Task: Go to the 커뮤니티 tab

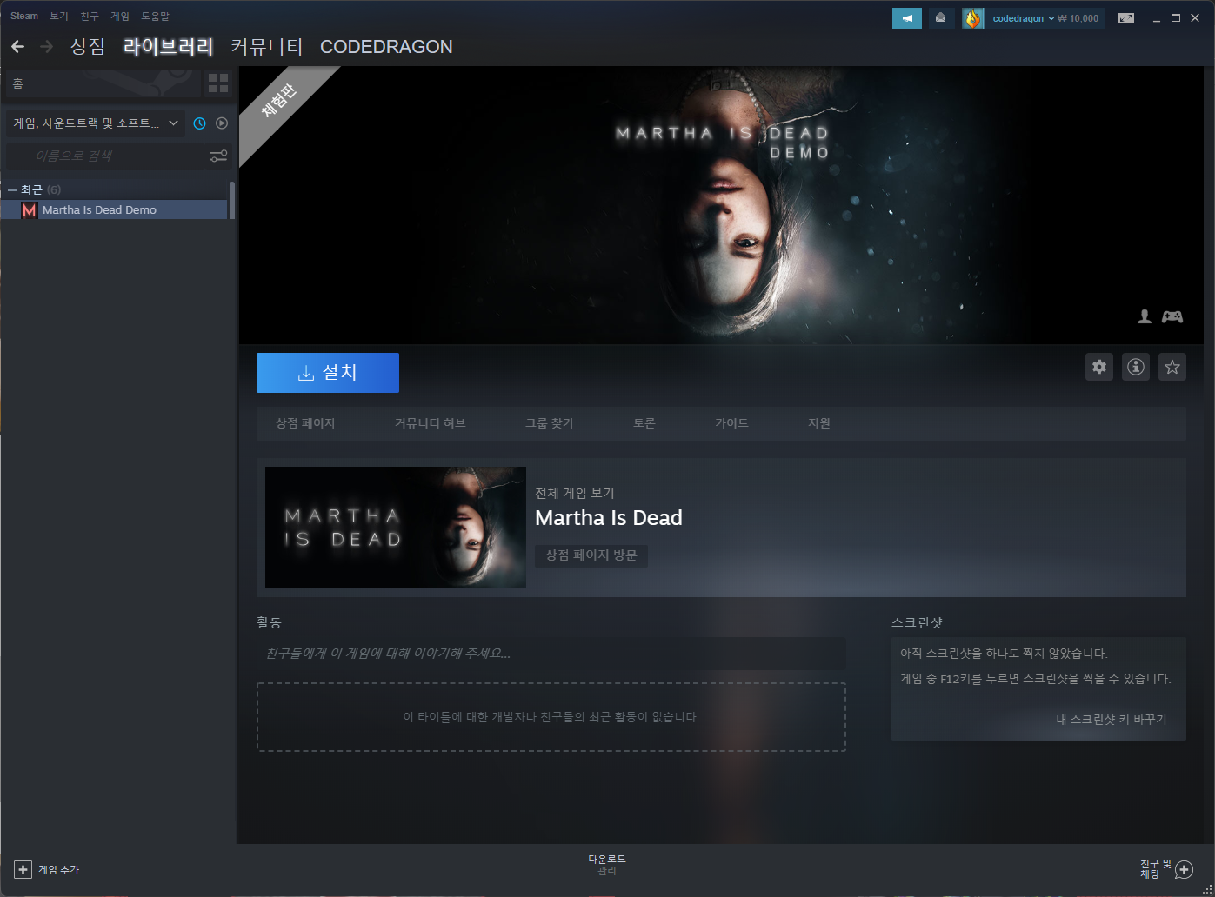Action: (x=267, y=47)
